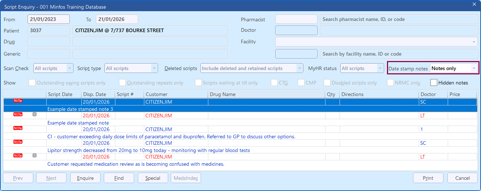Click the Note badge for 'Example date stamped note 3'

pyautogui.click(x=18, y=101)
